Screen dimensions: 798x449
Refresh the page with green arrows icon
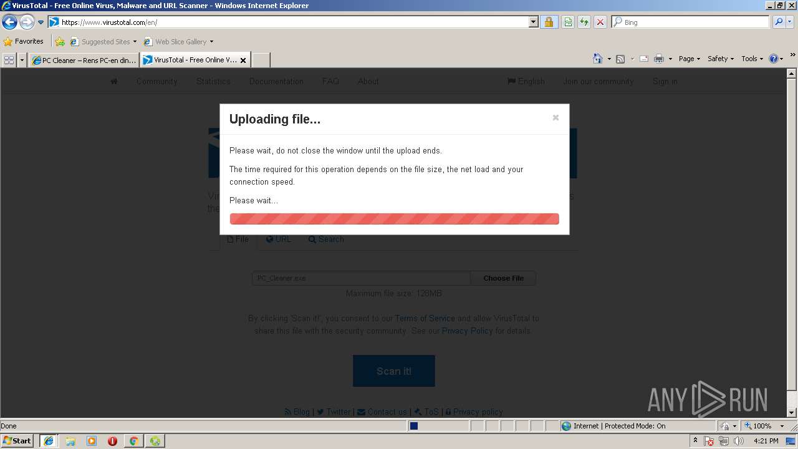(584, 22)
